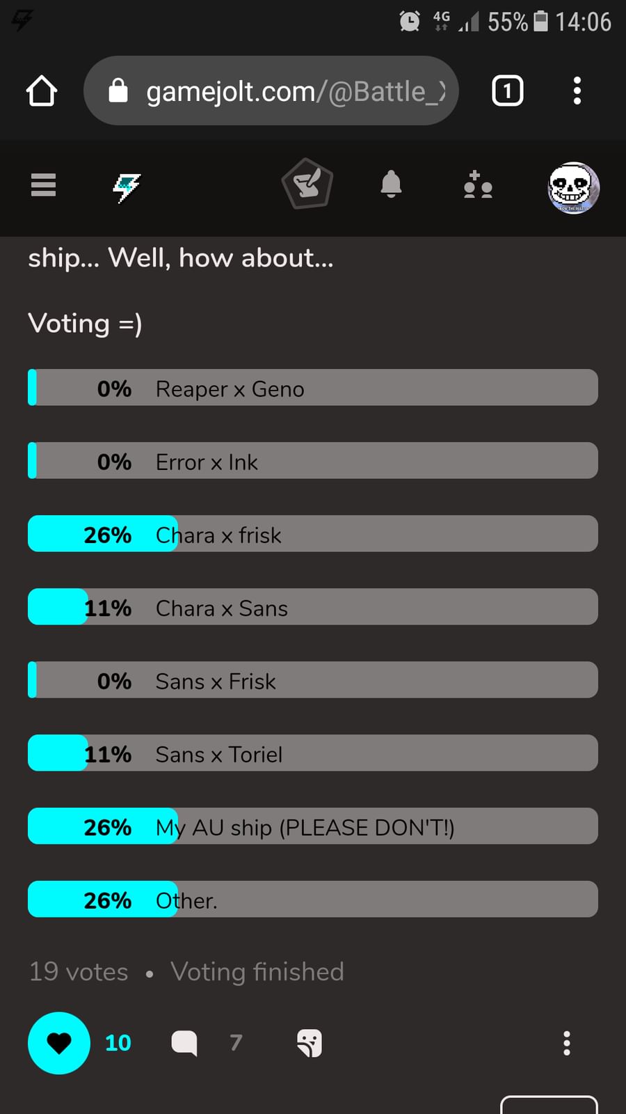This screenshot has height=1114, width=626.
Task: Open the friends list icon
Action: (x=478, y=185)
